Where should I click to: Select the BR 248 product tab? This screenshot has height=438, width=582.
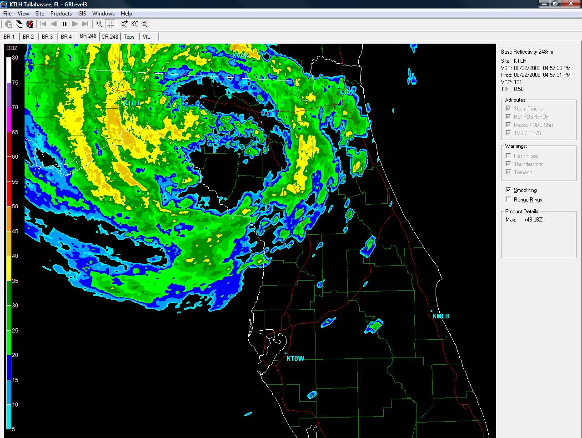[88, 36]
